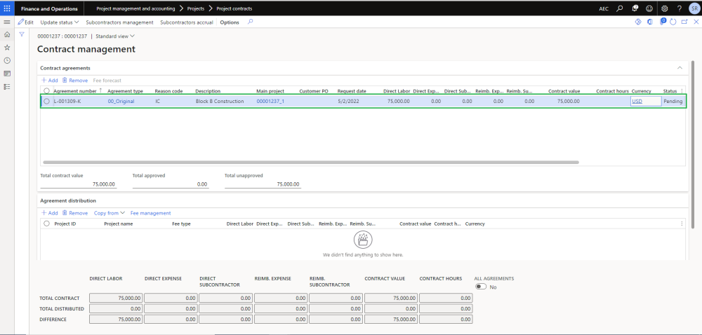This screenshot has width=702, height=335.
Task: Collapse the Contract agreements section
Action: click(679, 68)
